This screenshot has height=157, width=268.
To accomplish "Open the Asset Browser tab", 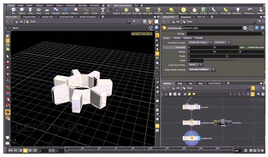I will pos(215,83).
